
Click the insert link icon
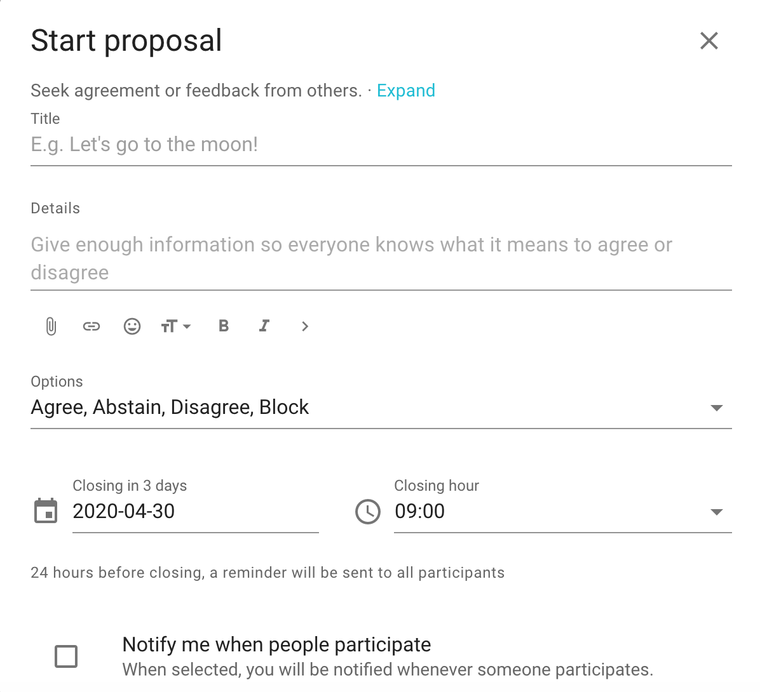[x=92, y=326]
